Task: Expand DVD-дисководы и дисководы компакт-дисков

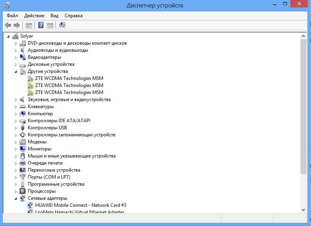Action: click(x=16, y=43)
